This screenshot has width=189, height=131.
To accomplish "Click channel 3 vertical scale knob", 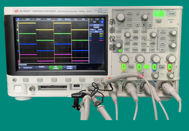I will [x=155, y=58].
